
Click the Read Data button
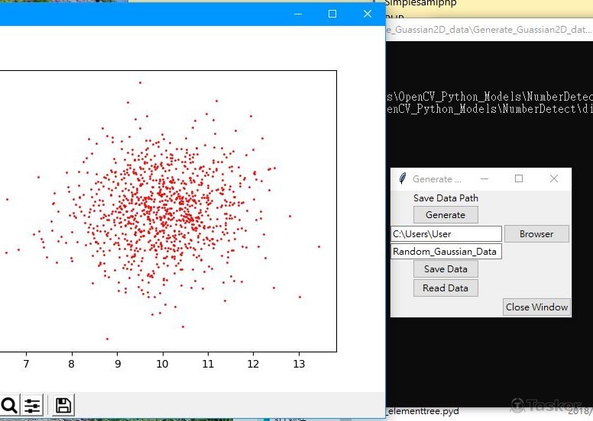(446, 288)
